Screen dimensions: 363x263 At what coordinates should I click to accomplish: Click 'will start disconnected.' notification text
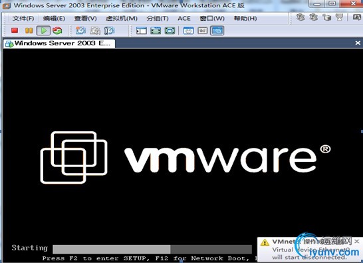tap(309, 258)
